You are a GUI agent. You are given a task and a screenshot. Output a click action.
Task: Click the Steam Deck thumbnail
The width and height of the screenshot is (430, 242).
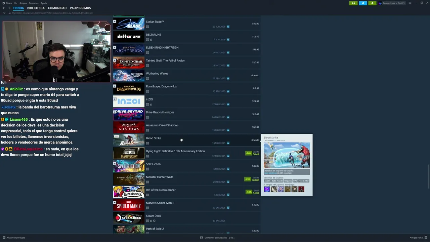coord(129,218)
